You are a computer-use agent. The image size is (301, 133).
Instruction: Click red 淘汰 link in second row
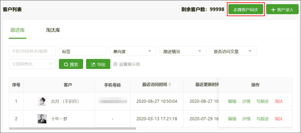tap(278, 119)
